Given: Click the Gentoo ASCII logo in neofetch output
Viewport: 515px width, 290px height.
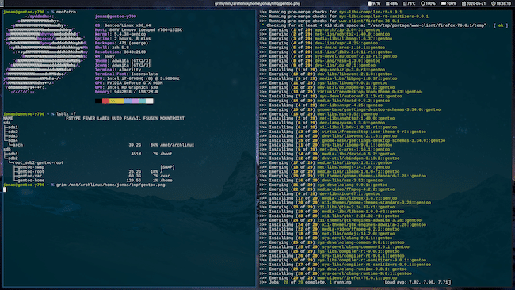Looking at the screenshot, I should click(x=45, y=54).
